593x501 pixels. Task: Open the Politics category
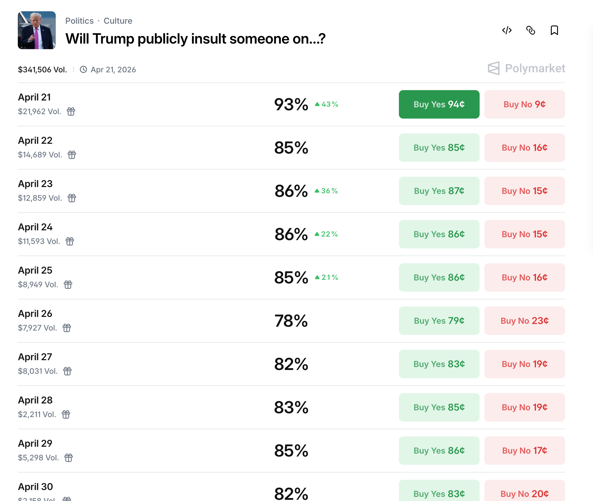[x=79, y=21]
